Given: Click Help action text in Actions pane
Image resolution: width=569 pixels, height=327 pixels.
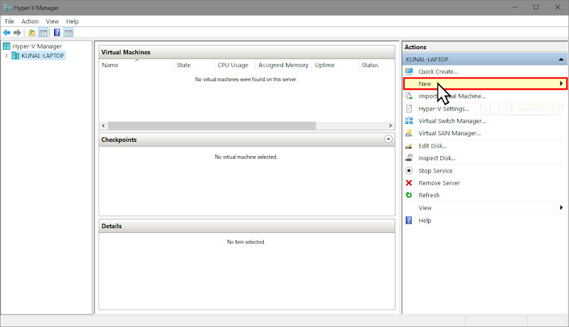Looking at the screenshot, I should click(x=425, y=221).
